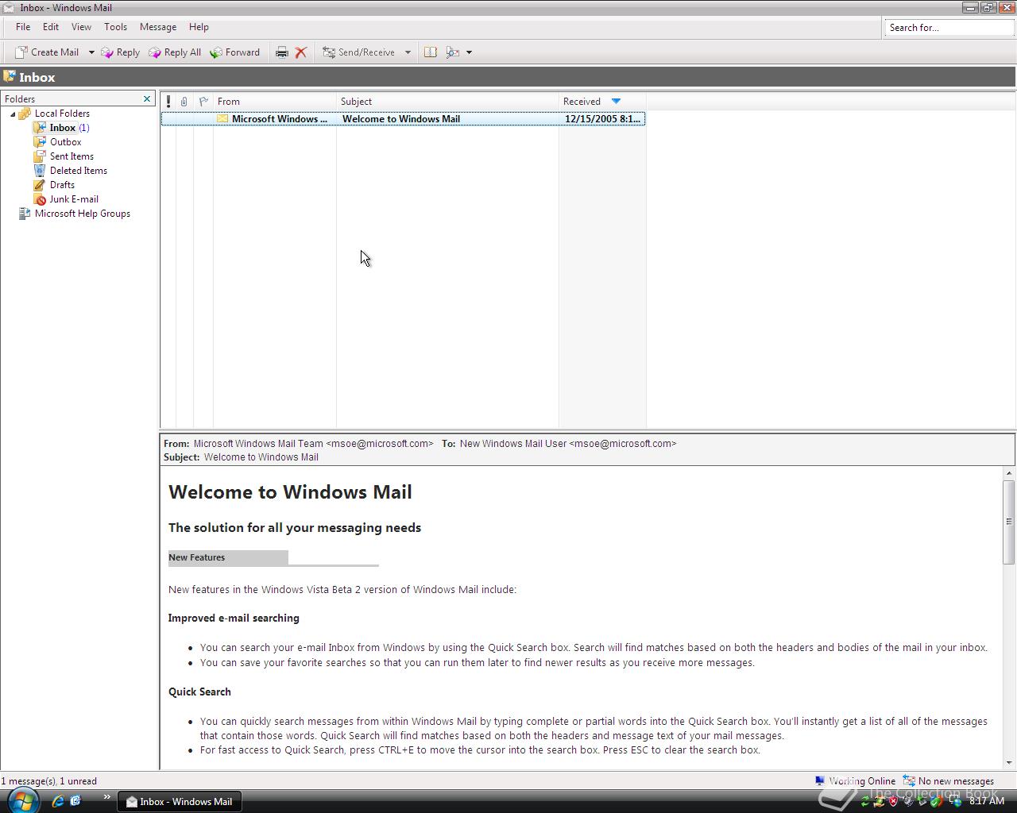The width and height of the screenshot is (1017, 813).
Task: Open the Help menu
Action: click(199, 27)
